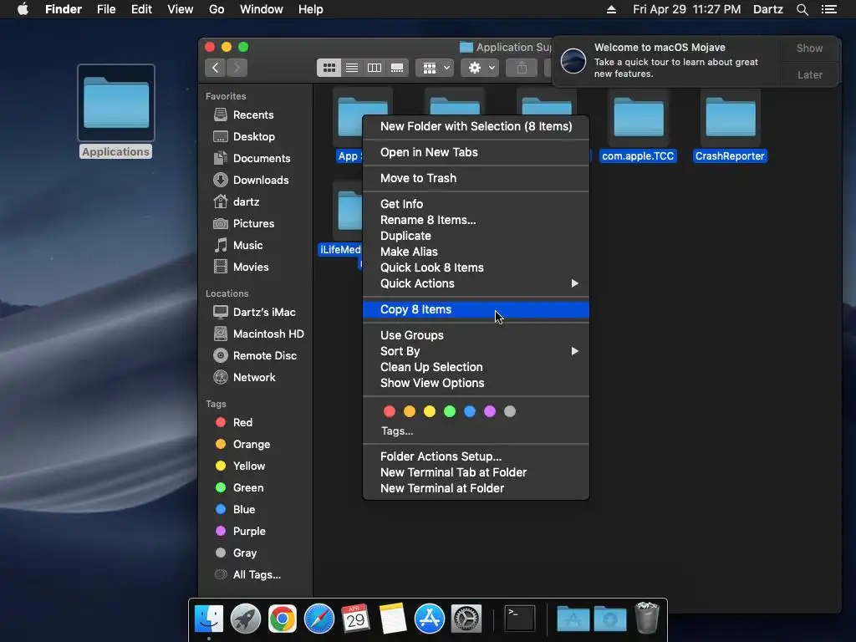Choose Show View Options
Viewport: 856px width, 642px height.
tap(476, 383)
